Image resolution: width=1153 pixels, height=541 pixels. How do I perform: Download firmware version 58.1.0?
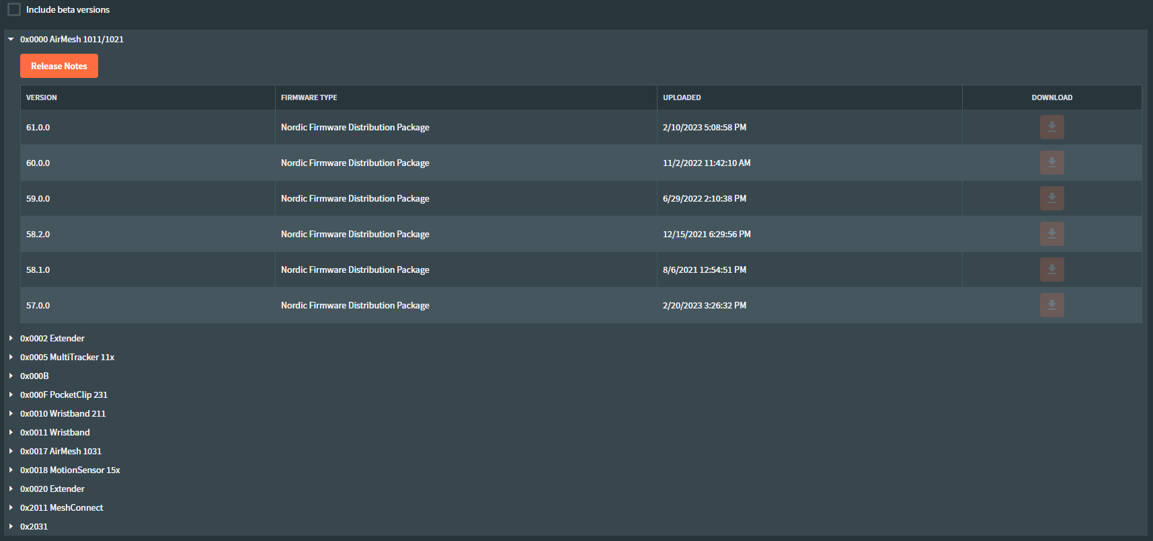coord(1051,269)
